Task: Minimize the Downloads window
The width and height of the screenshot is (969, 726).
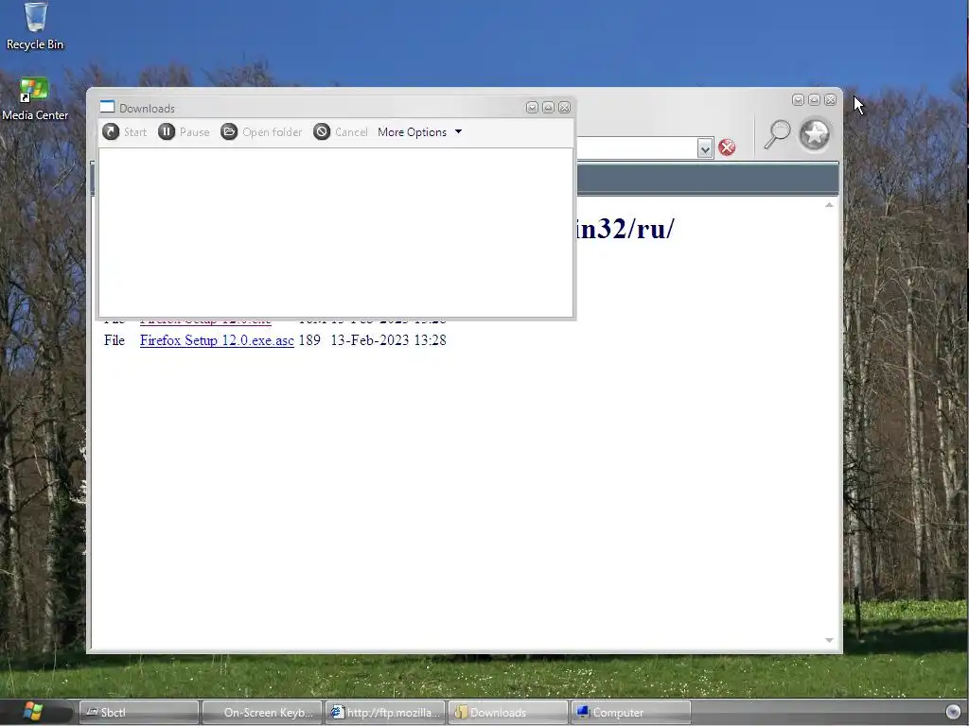Action: coord(532,108)
